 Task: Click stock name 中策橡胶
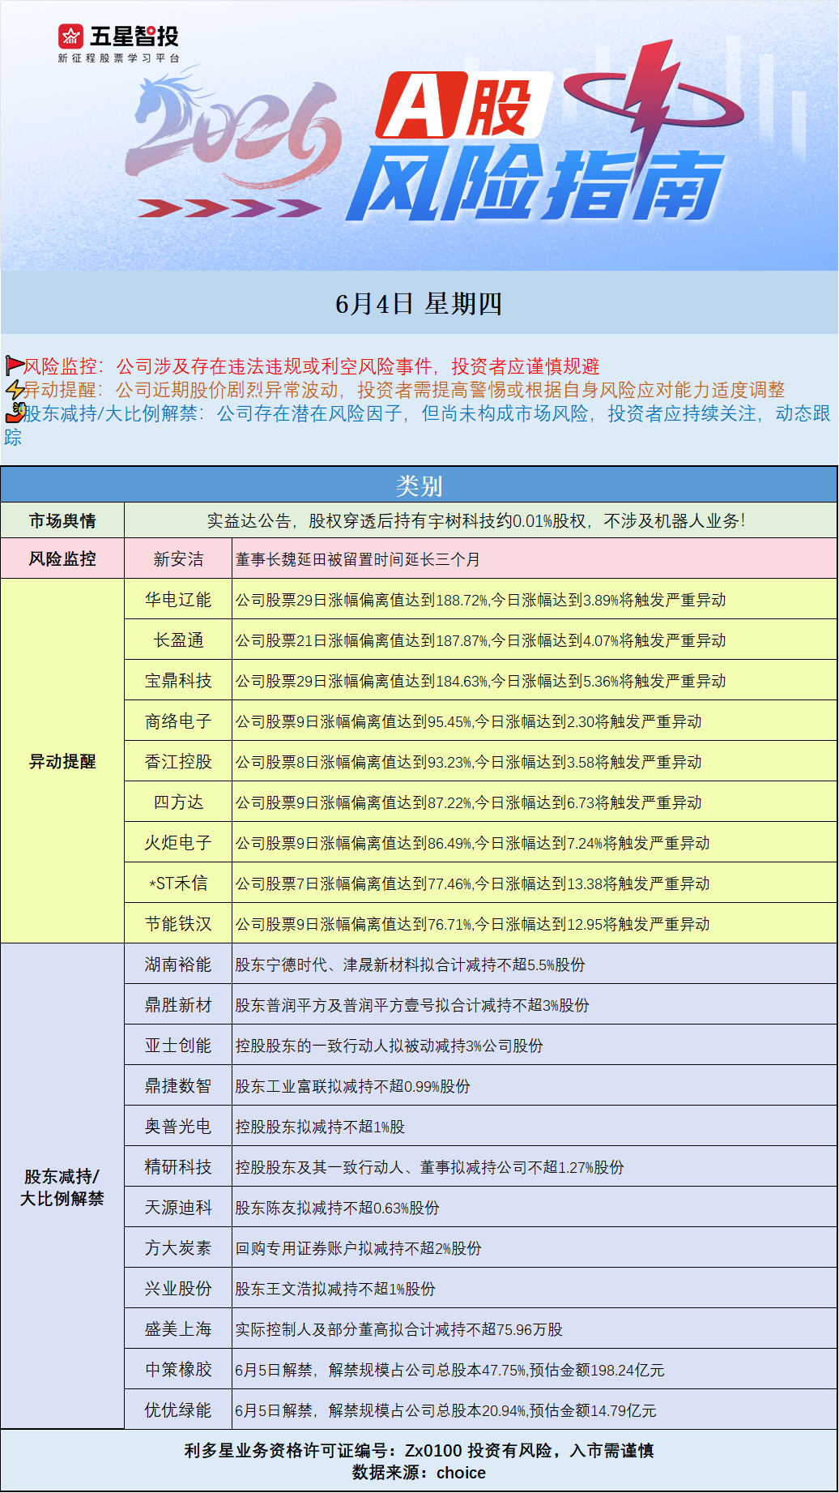(x=178, y=1369)
